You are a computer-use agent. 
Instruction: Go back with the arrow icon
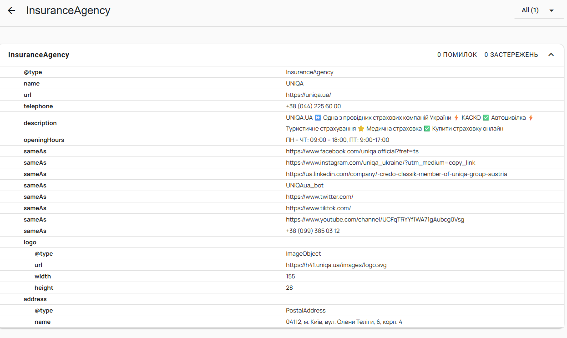tap(11, 10)
